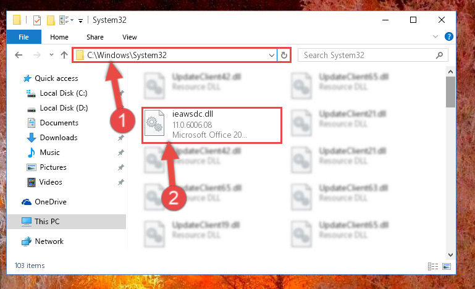Switch to the View ribbon tab

pyautogui.click(x=130, y=37)
